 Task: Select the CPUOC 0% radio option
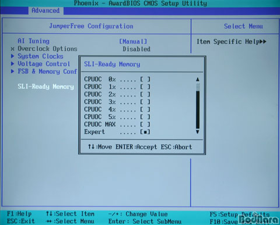pyautogui.click(x=145, y=79)
